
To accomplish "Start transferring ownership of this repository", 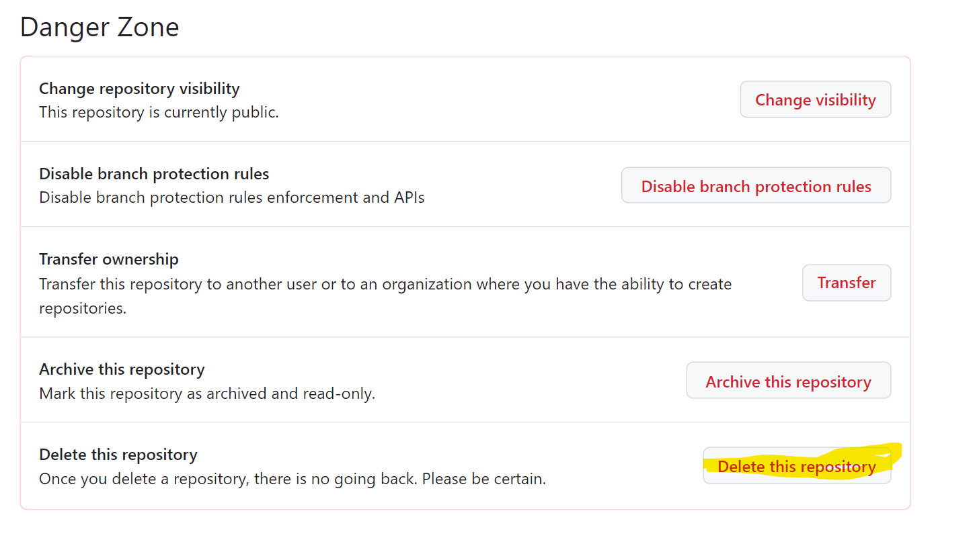I will click(846, 283).
